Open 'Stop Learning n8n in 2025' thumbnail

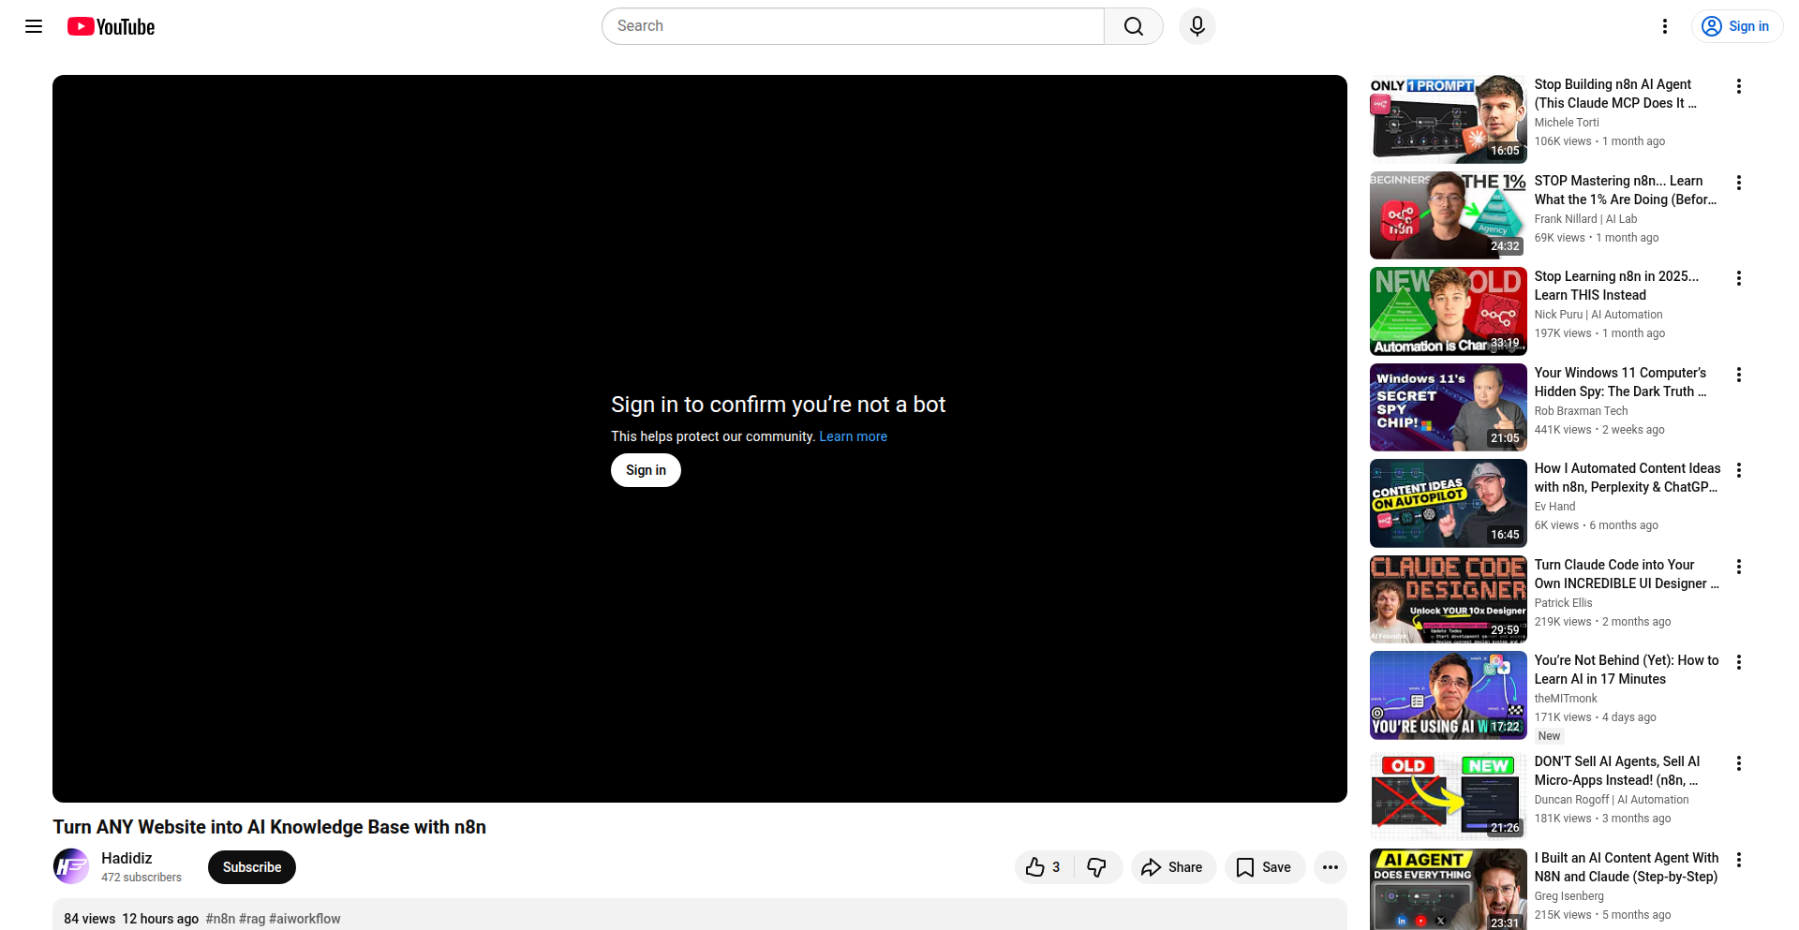1447,311
